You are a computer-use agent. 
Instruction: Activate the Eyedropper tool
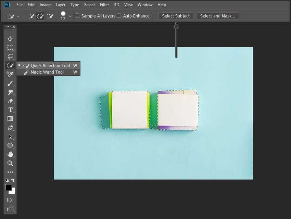click(10, 74)
